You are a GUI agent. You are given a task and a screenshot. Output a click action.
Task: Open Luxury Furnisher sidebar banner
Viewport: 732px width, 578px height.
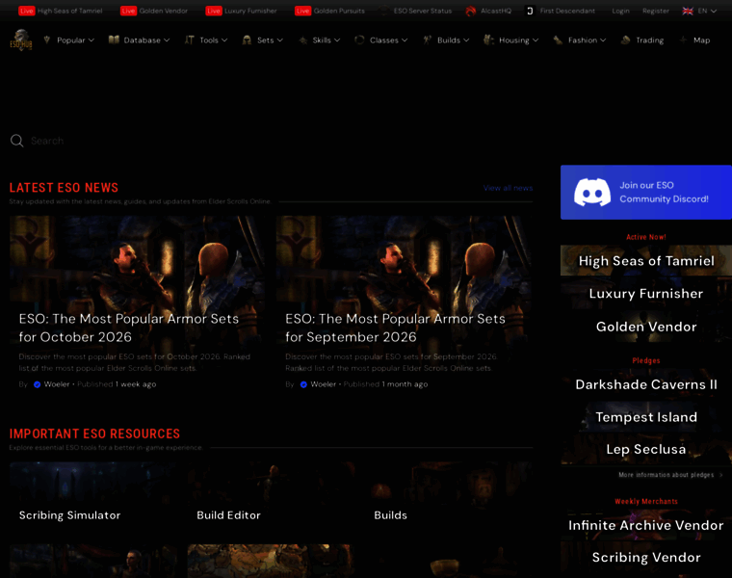(646, 293)
